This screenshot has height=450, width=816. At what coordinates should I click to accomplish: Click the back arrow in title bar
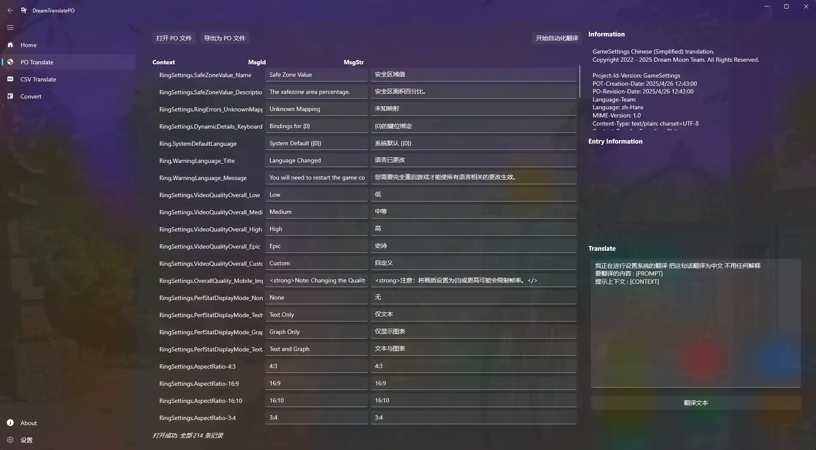point(10,10)
